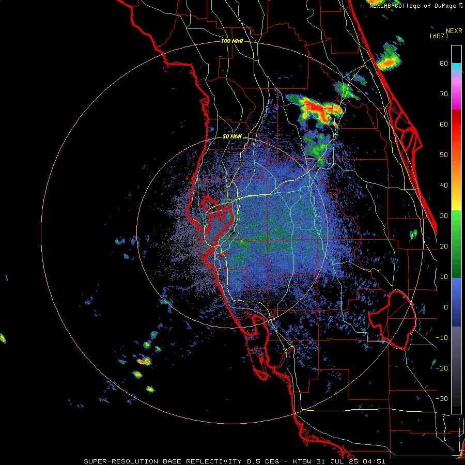Click the -30 value on the dBZ scale
This screenshot has height=465, width=465.
pyautogui.click(x=442, y=398)
